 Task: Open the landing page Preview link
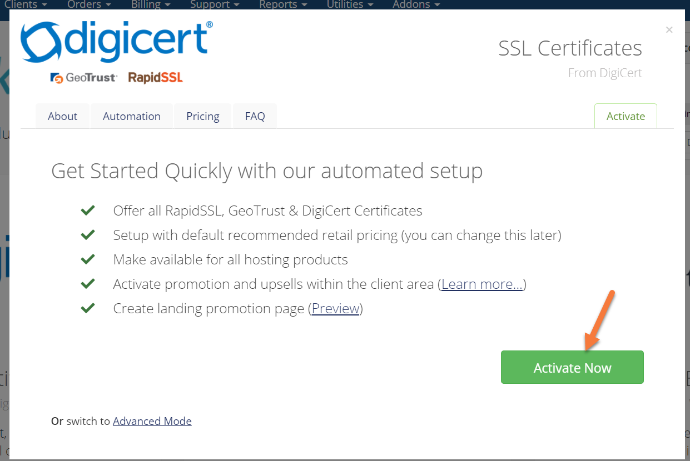(x=335, y=309)
